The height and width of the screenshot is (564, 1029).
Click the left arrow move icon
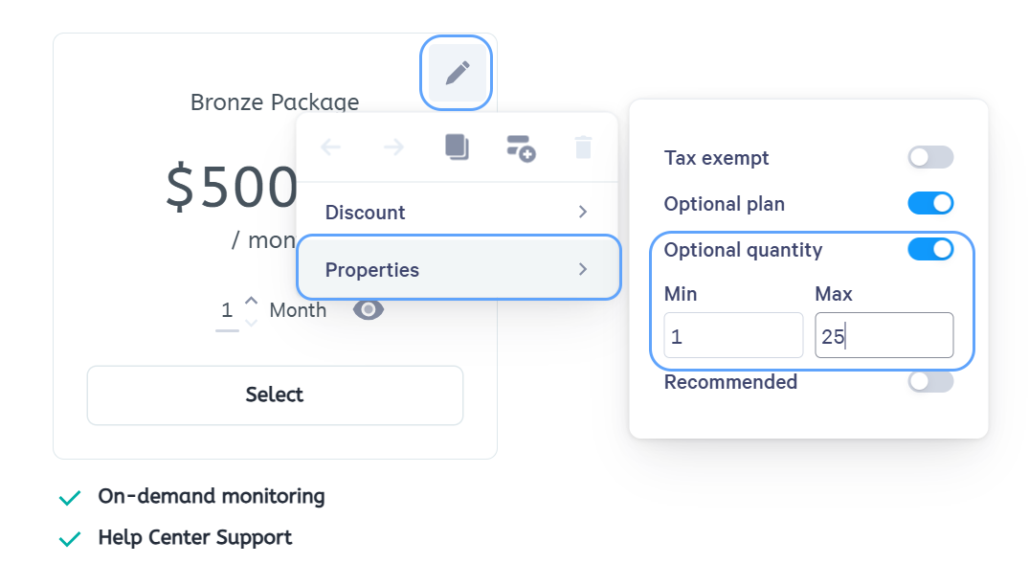tap(331, 147)
